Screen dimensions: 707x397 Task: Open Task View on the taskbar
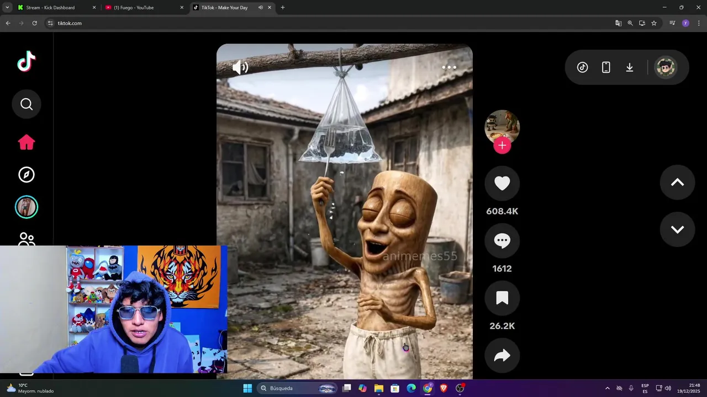(347, 388)
